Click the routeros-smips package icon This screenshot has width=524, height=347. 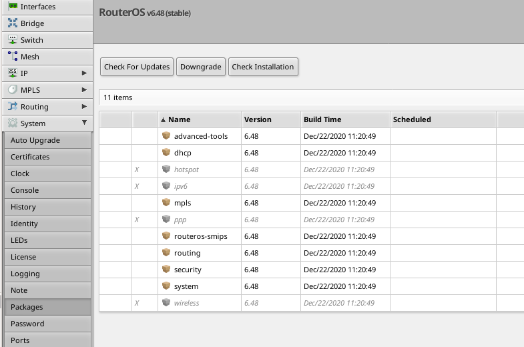point(166,236)
